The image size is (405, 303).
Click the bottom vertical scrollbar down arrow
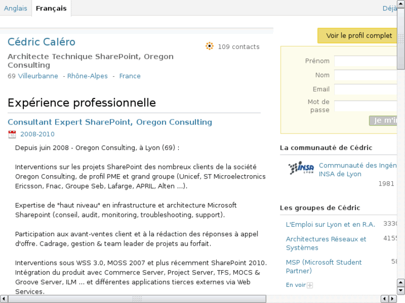[401, 290]
